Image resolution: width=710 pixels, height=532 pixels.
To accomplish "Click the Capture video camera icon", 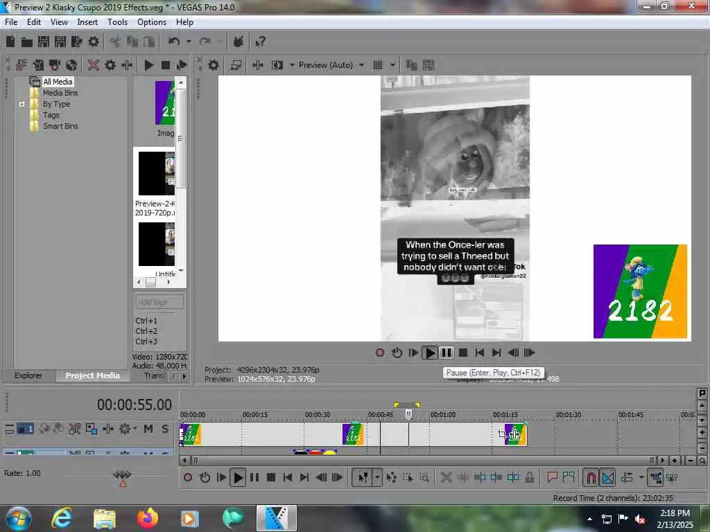I will pyautogui.click(x=55, y=65).
